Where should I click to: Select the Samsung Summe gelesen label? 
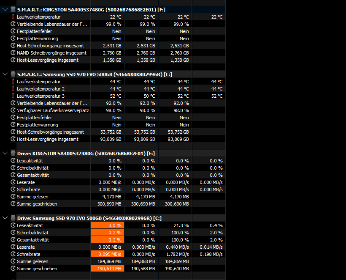(x=32, y=261)
